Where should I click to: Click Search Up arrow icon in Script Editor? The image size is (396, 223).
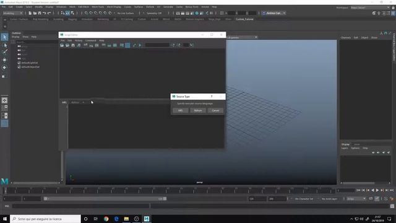(179, 45)
